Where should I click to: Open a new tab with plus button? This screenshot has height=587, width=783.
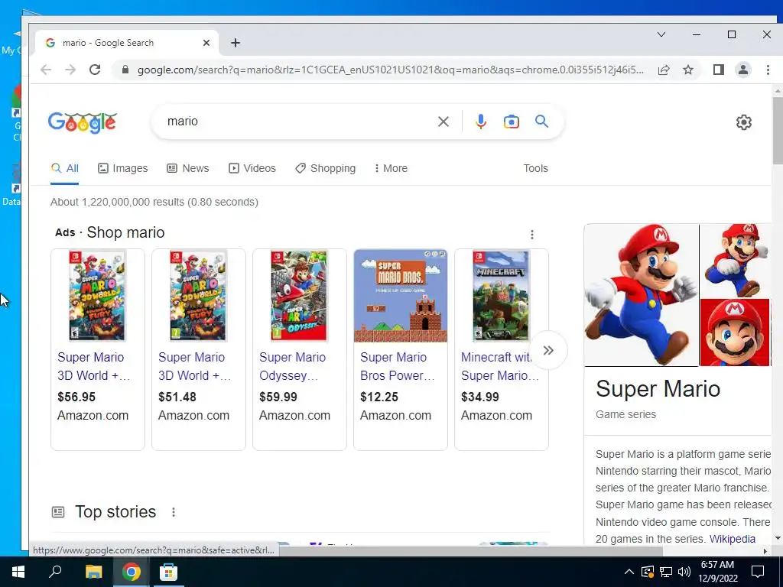pos(236,43)
